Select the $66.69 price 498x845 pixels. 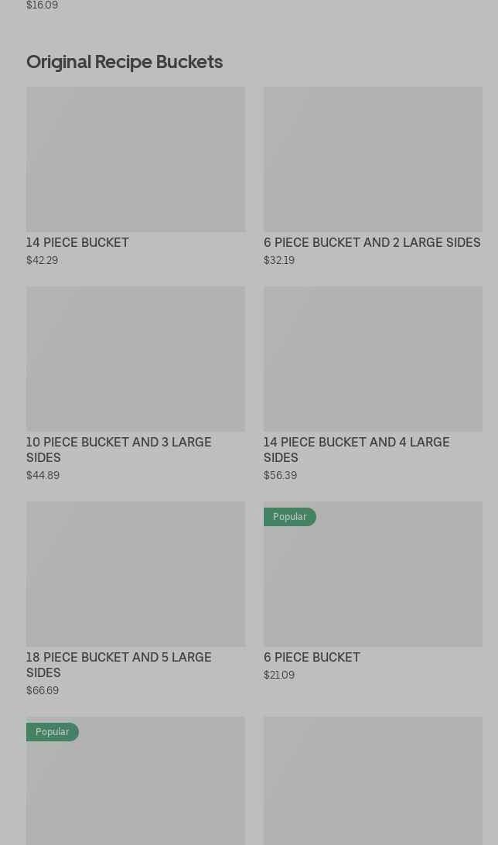[x=43, y=691]
